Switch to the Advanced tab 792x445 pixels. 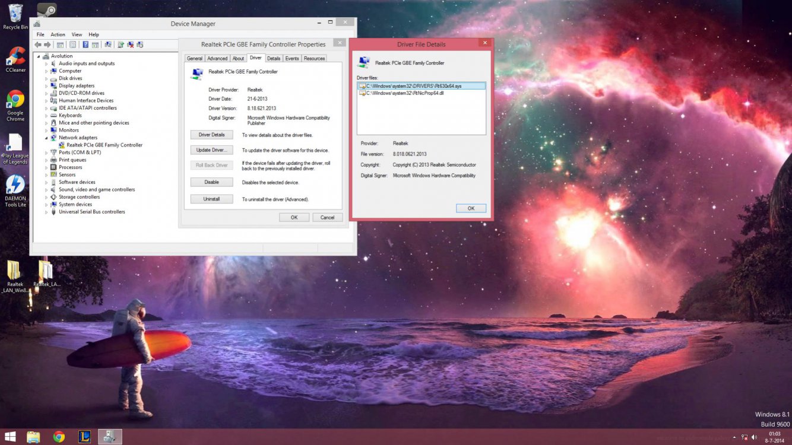click(217, 58)
